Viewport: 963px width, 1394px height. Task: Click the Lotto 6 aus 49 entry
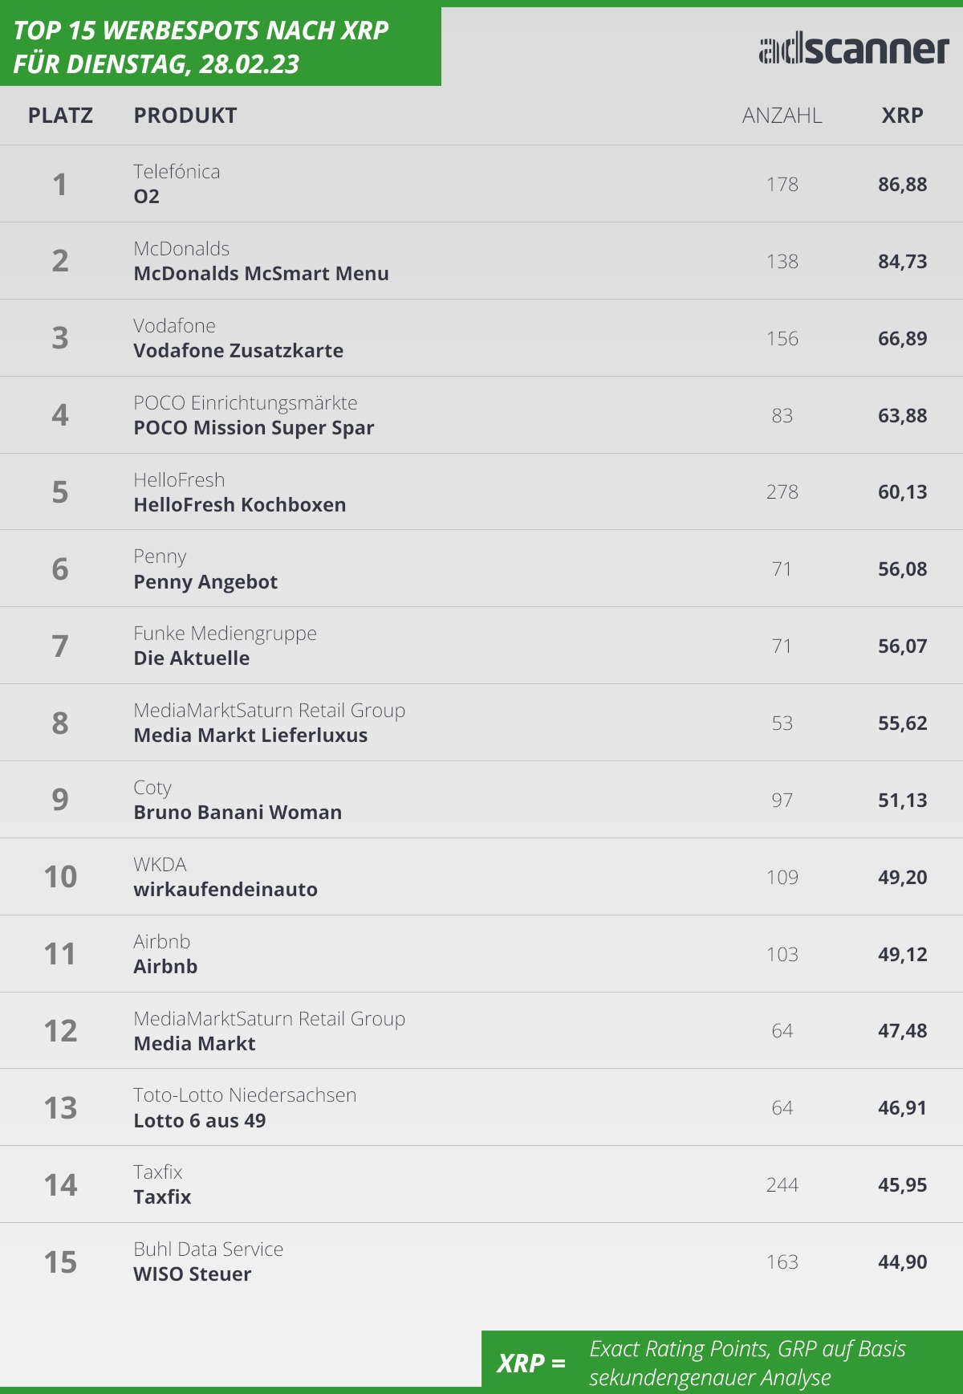(x=200, y=1121)
